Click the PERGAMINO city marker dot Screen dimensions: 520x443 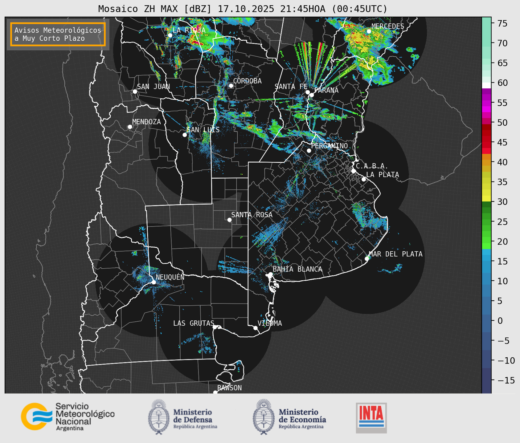(x=309, y=151)
